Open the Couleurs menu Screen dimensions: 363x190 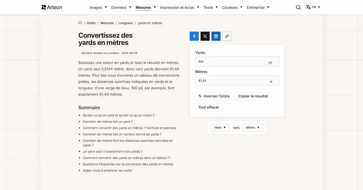pyautogui.click(x=232, y=8)
